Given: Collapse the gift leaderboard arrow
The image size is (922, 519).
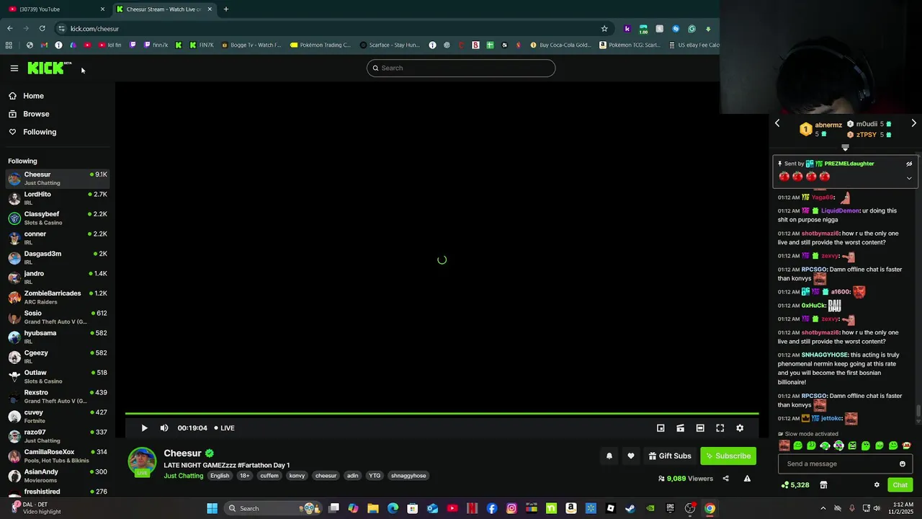Looking at the screenshot, I should pos(845,148).
